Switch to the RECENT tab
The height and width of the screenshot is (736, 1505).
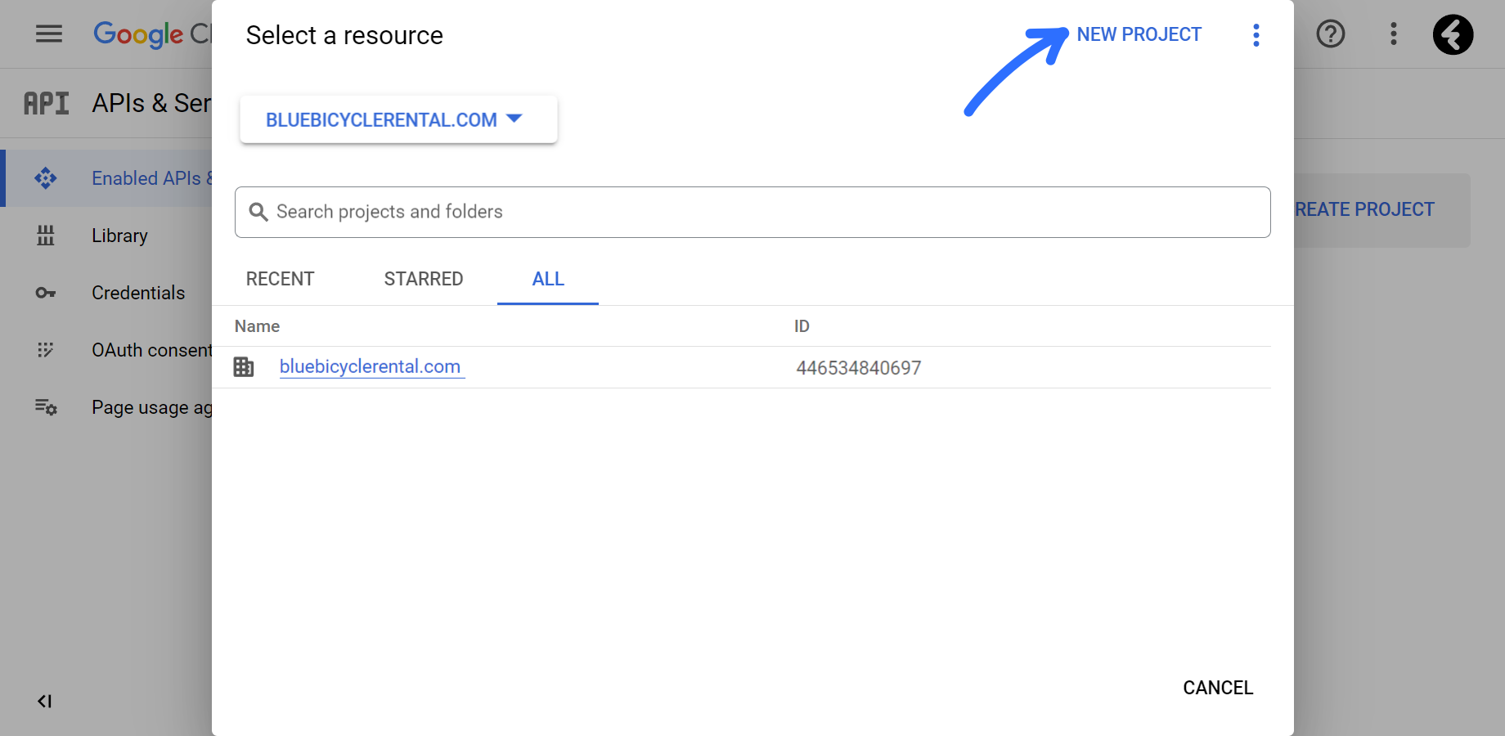280,279
